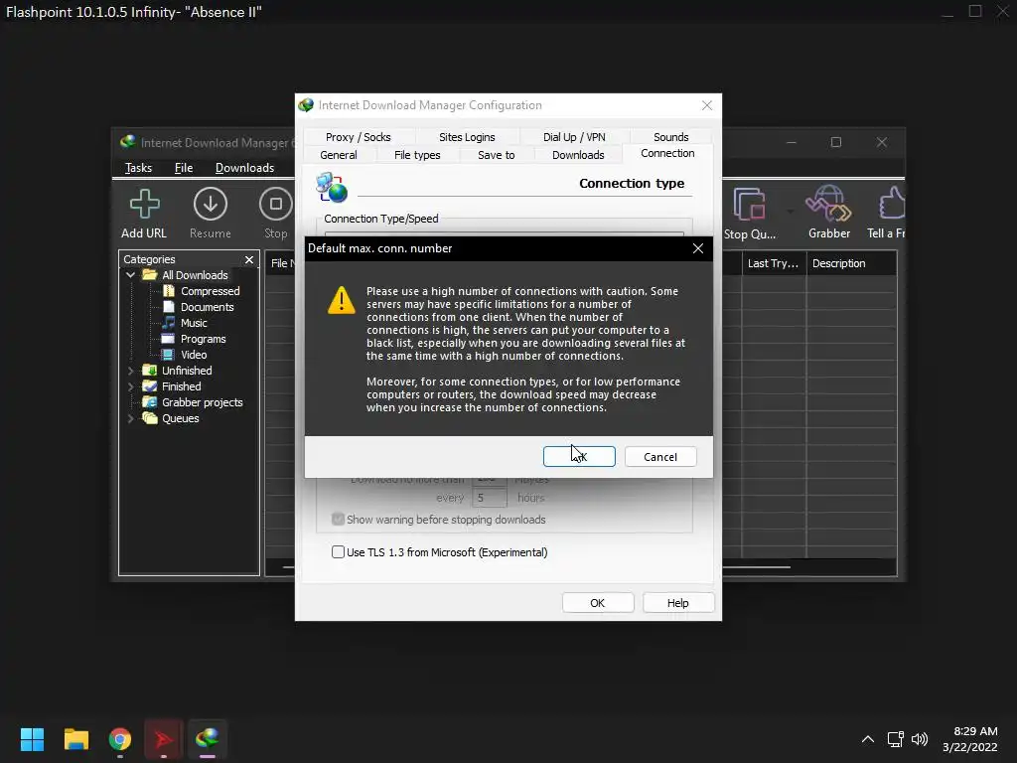Open the Downloads menu in IDM
The width and height of the screenshot is (1017, 763).
[244, 168]
